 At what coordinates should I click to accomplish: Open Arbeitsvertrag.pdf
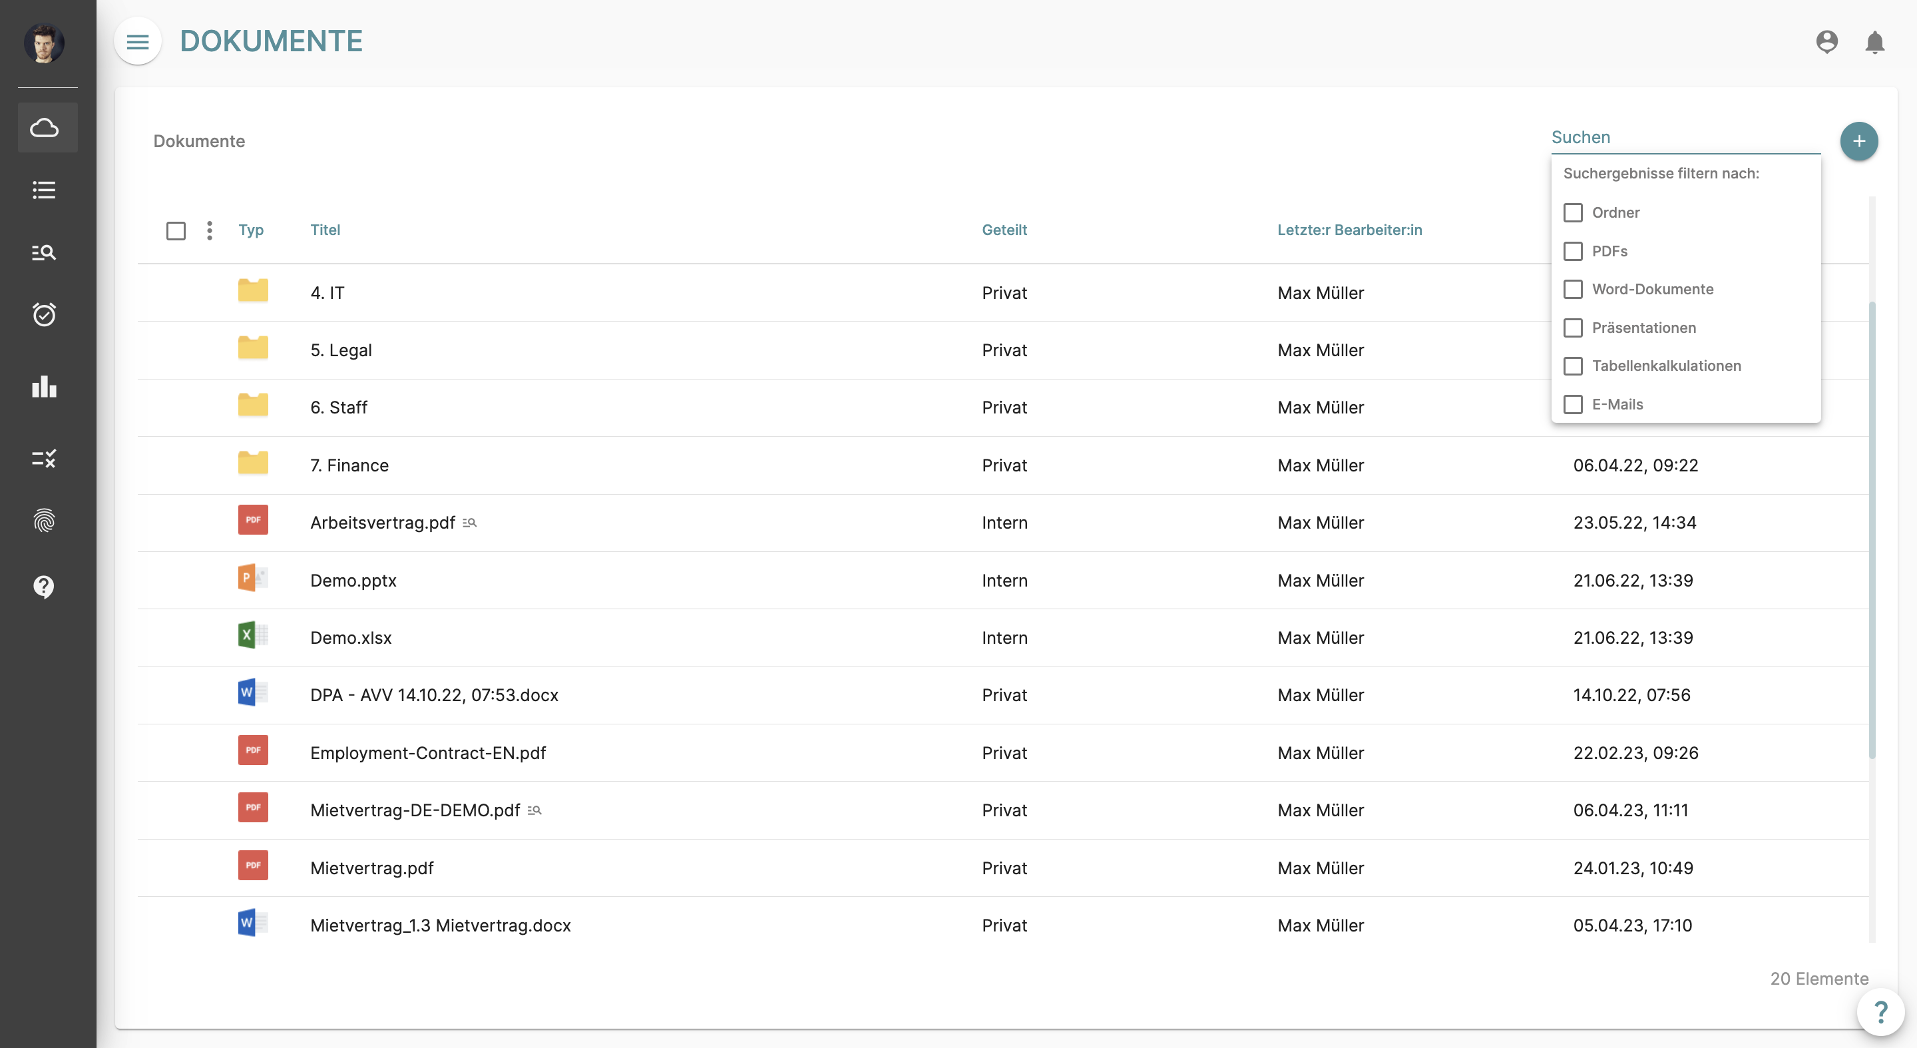(383, 523)
